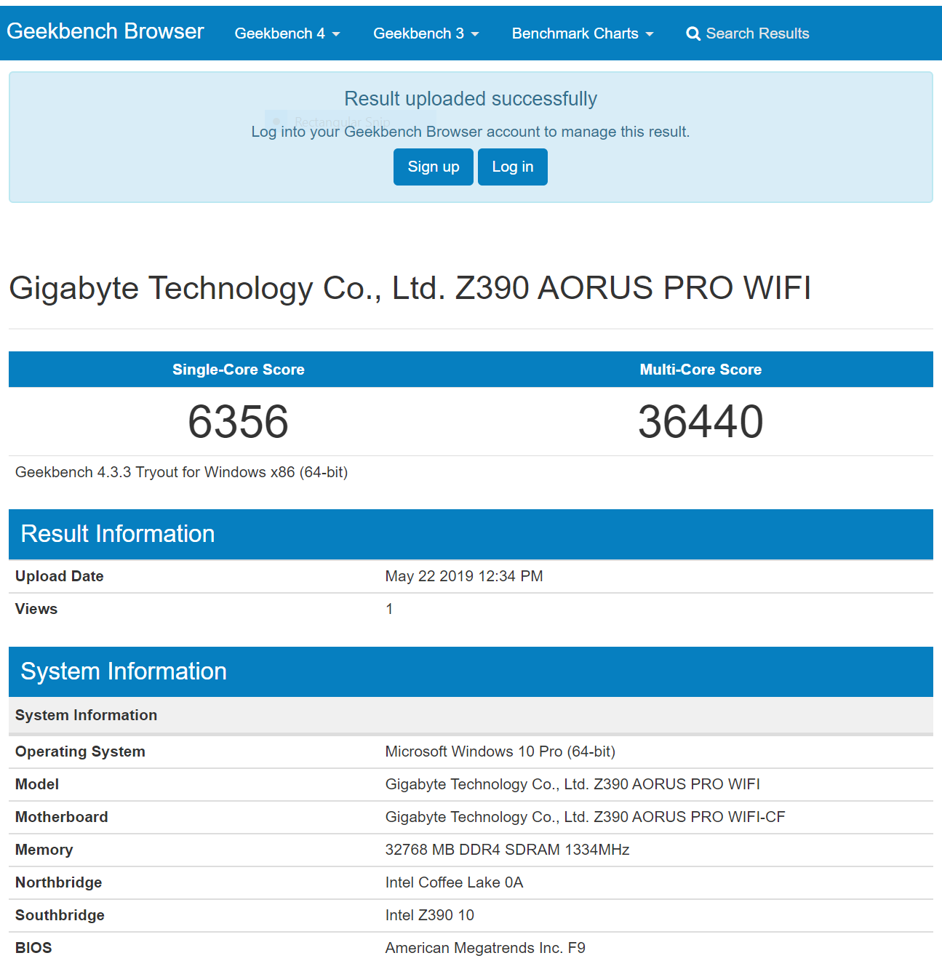Click the Log into your Geekbench Browser account text
The width and height of the screenshot is (942, 977).
click(471, 132)
